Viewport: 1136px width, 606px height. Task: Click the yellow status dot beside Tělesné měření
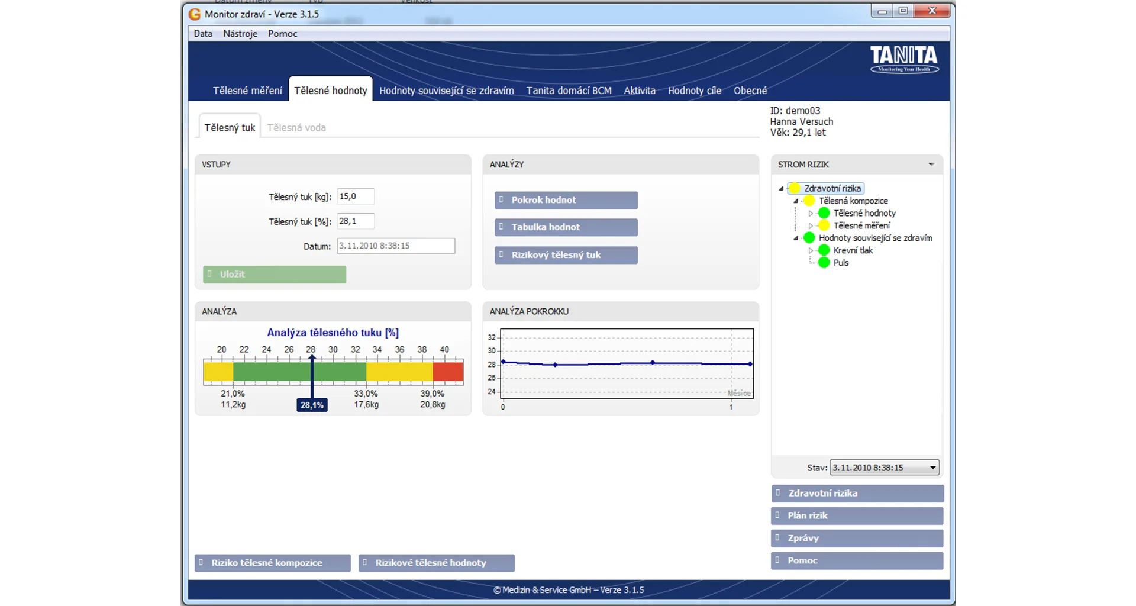[x=824, y=225]
